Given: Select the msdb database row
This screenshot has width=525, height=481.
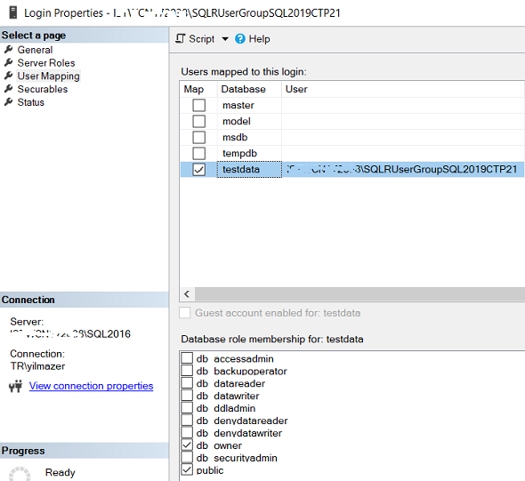Looking at the screenshot, I should tap(352, 138).
